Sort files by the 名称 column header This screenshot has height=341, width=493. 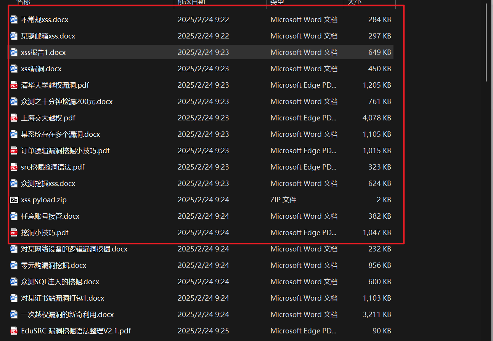23,2
